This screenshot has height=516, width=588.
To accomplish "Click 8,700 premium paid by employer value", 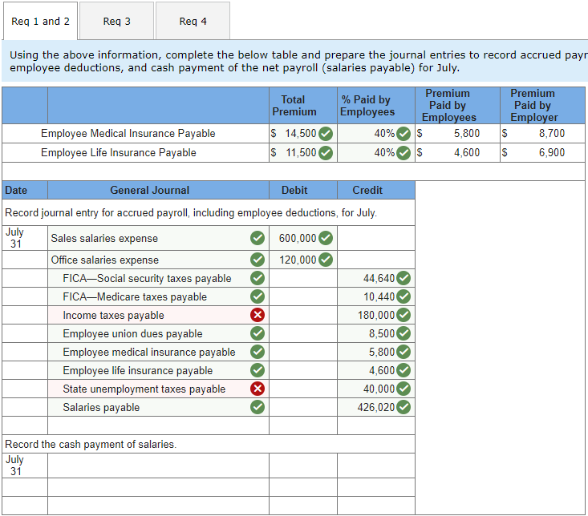I will point(552,133).
